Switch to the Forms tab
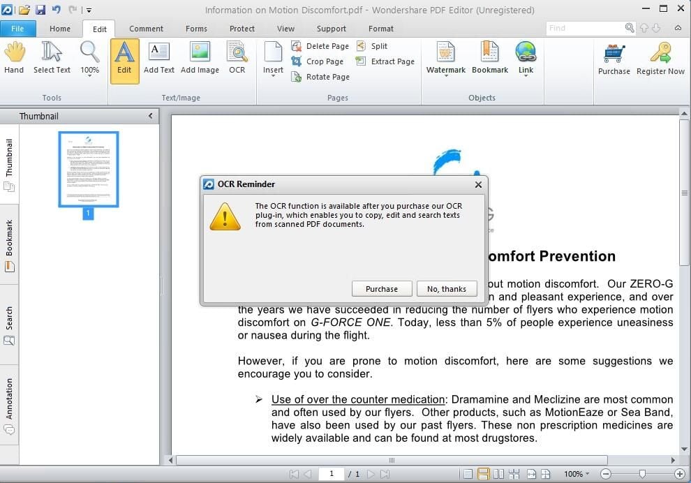This screenshot has width=691, height=483. pos(196,29)
